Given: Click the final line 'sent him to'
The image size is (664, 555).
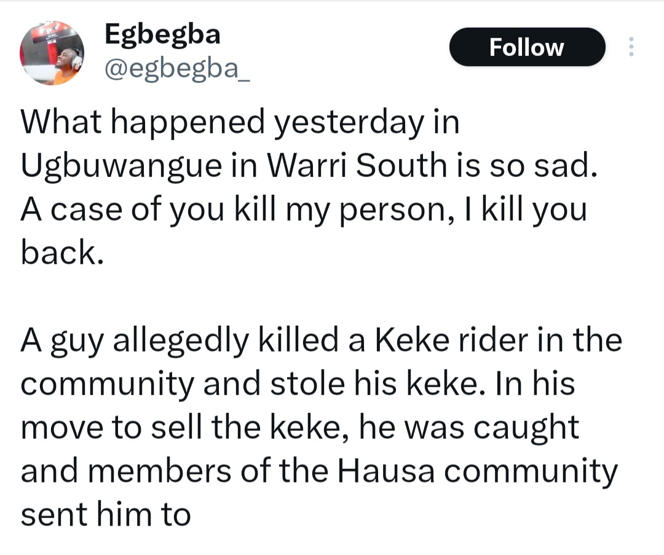Looking at the screenshot, I should pyautogui.click(x=105, y=514).
